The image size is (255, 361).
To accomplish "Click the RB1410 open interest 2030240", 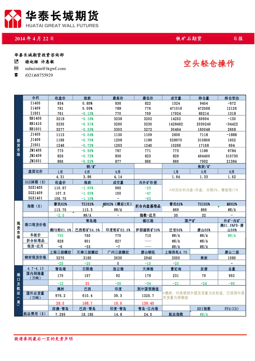I will click(204, 124).
